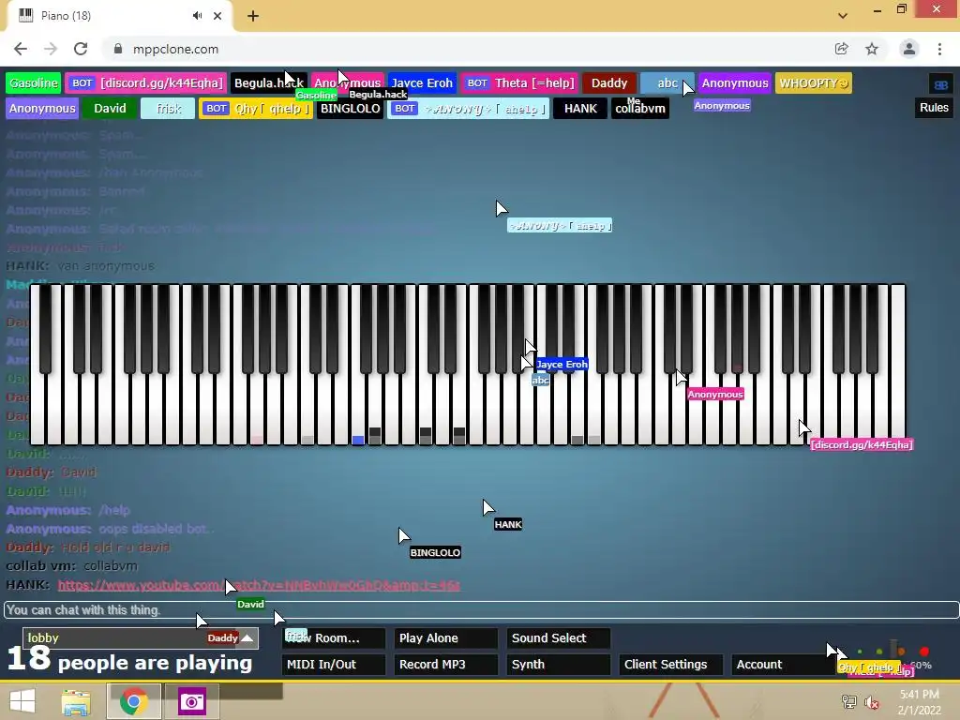
Task: Select the Daddy player tag in the player list
Action: point(609,83)
